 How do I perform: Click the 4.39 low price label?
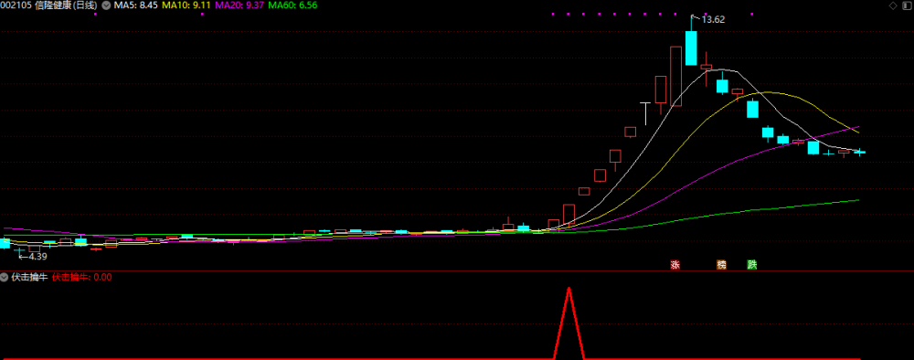(x=37, y=257)
